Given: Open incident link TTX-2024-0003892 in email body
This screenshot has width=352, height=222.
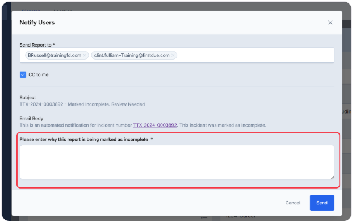Looking at the screenshot, I should click(x=155, y=125).
